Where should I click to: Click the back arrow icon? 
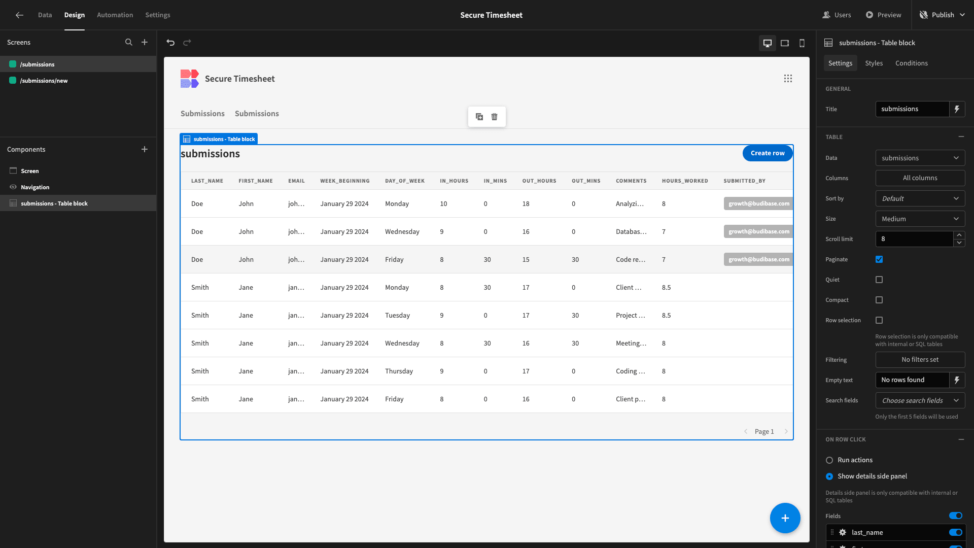pos(19,15)
